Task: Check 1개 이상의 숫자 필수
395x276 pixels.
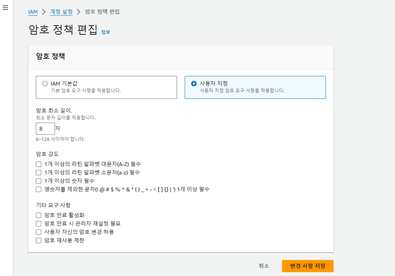Action: coord(39,181)
